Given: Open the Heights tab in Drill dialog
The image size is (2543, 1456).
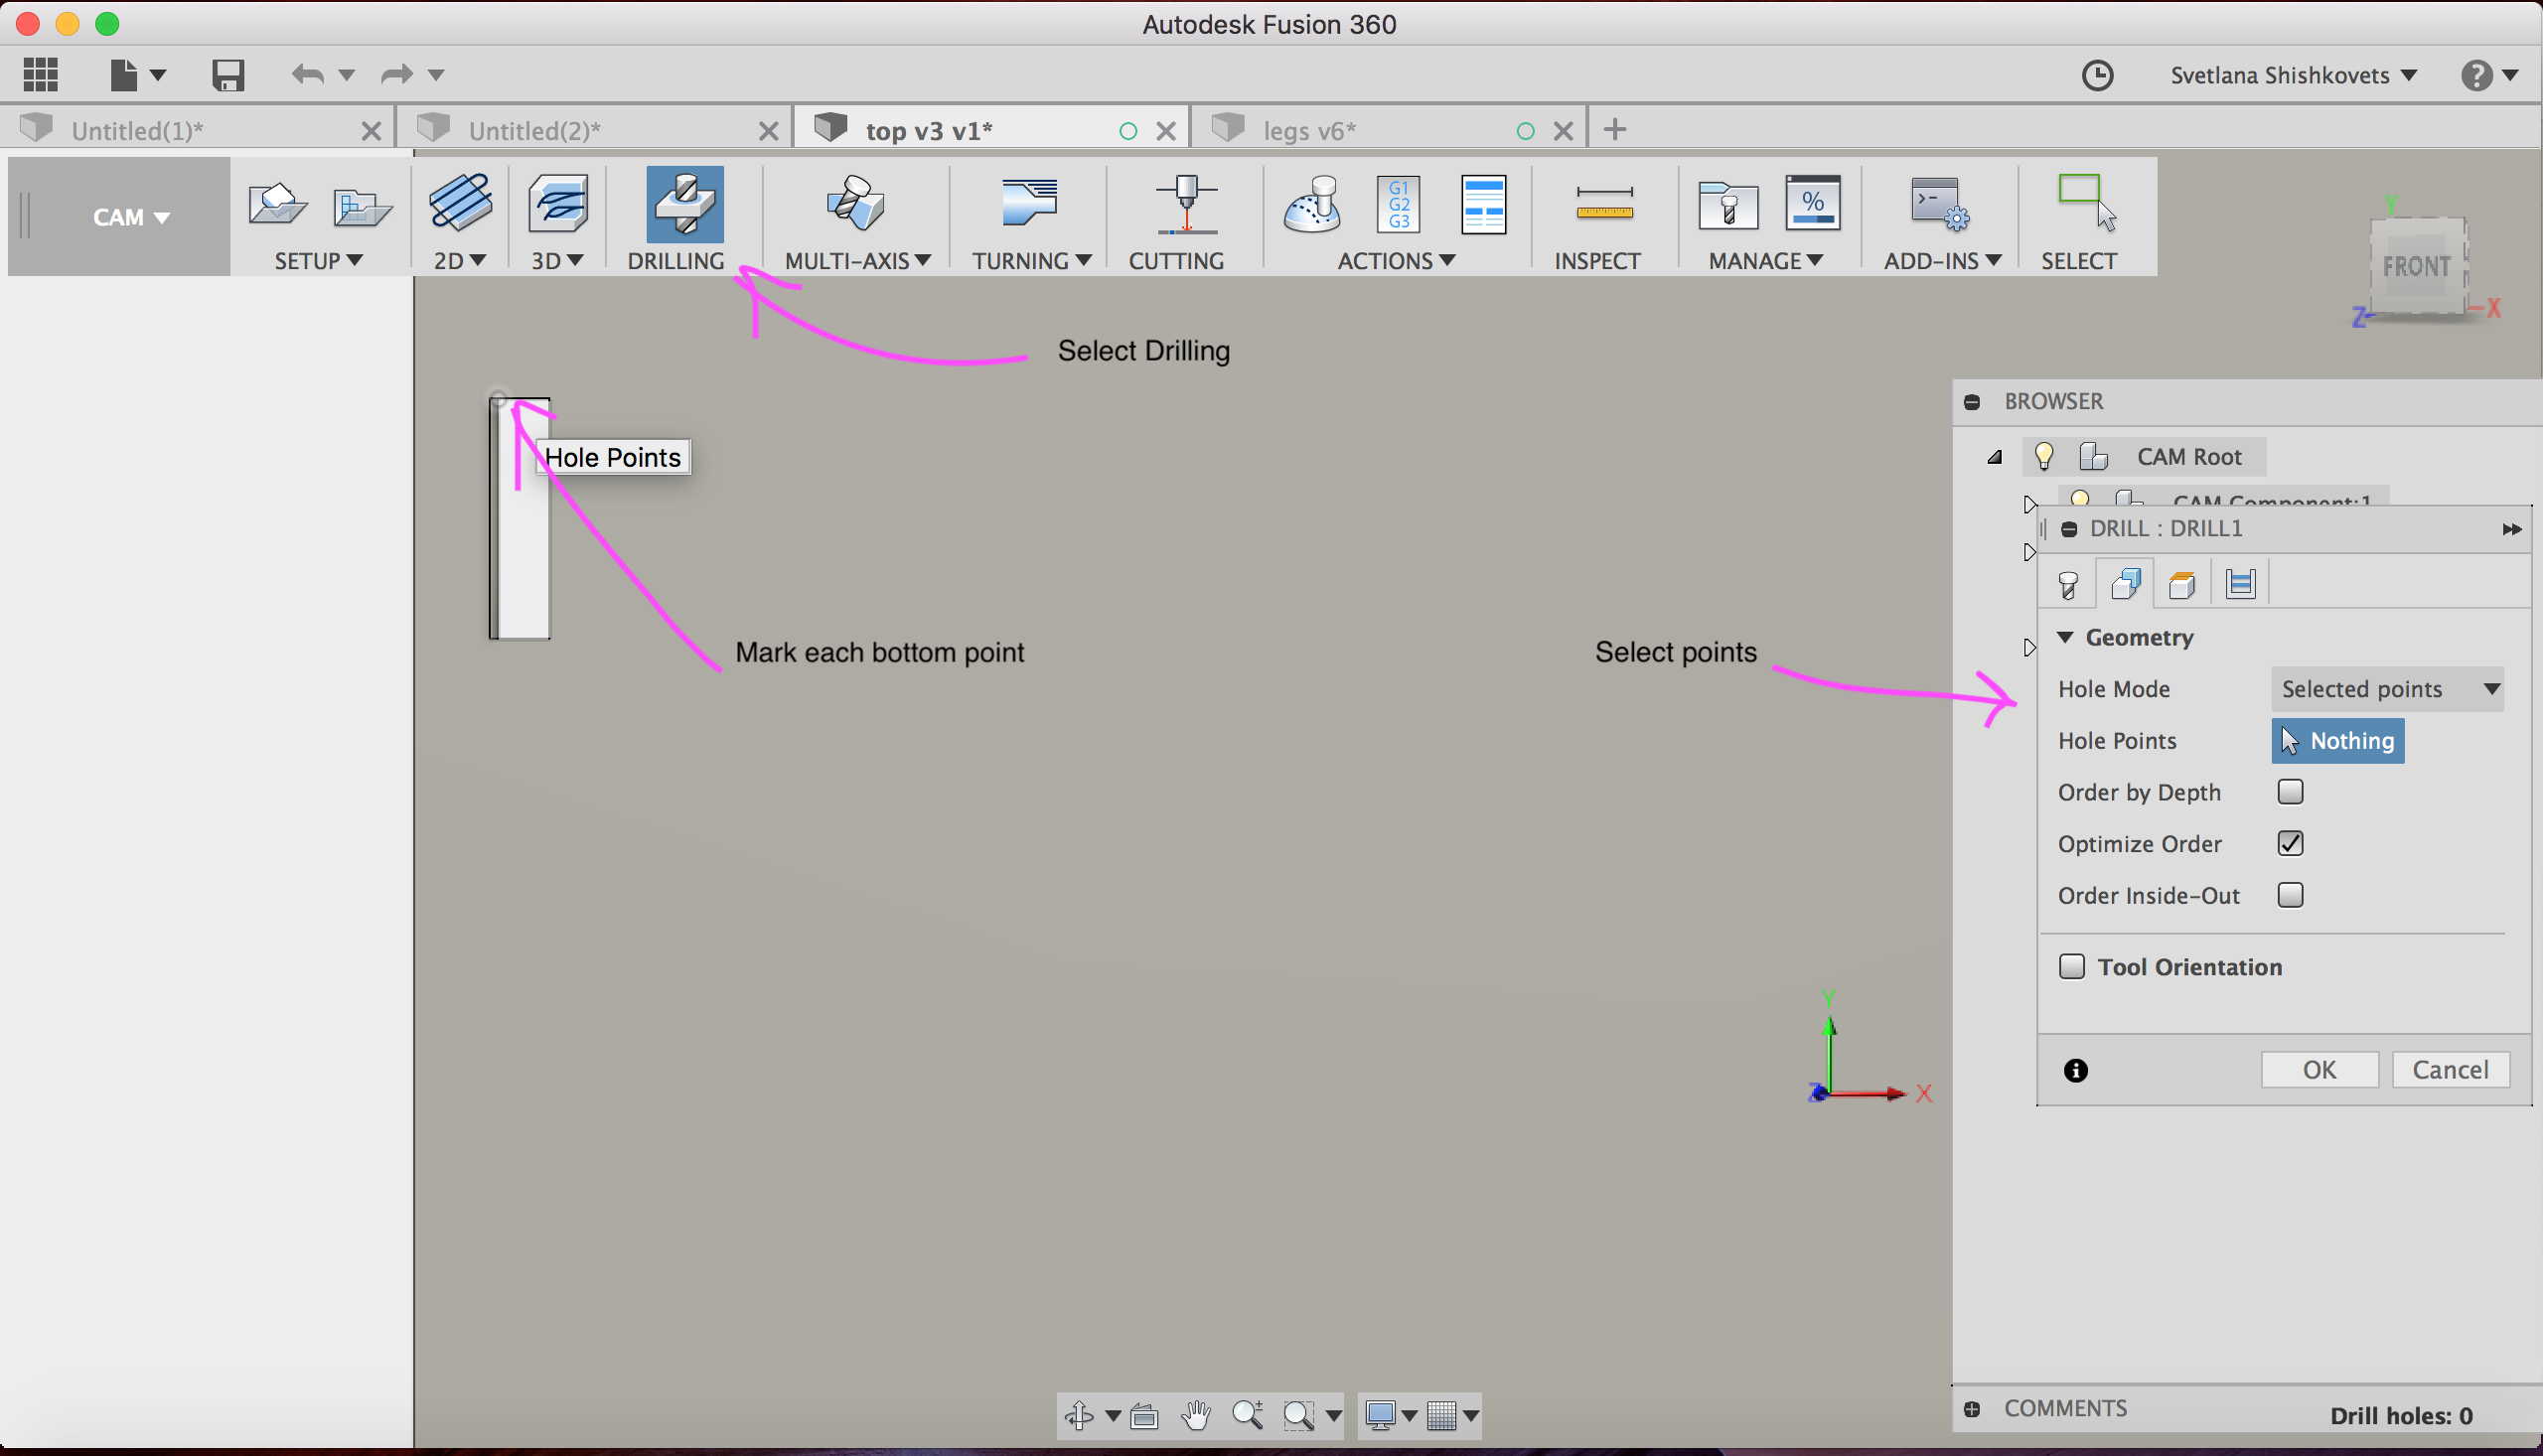Looking at the screenshot, I should point(2182,584).
